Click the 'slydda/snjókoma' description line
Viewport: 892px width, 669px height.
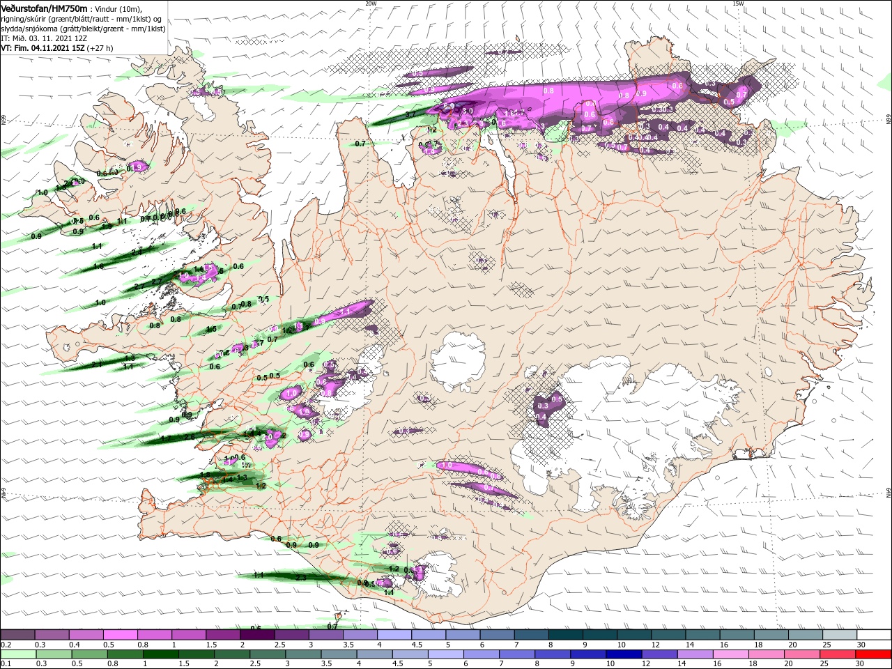[x=83, y=29]
